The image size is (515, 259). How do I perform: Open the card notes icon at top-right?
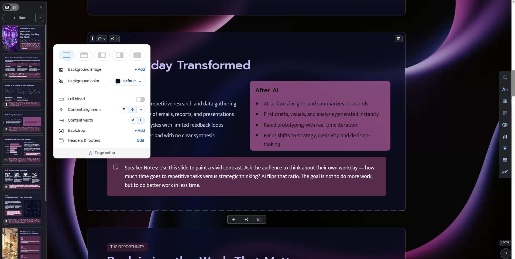399,39
